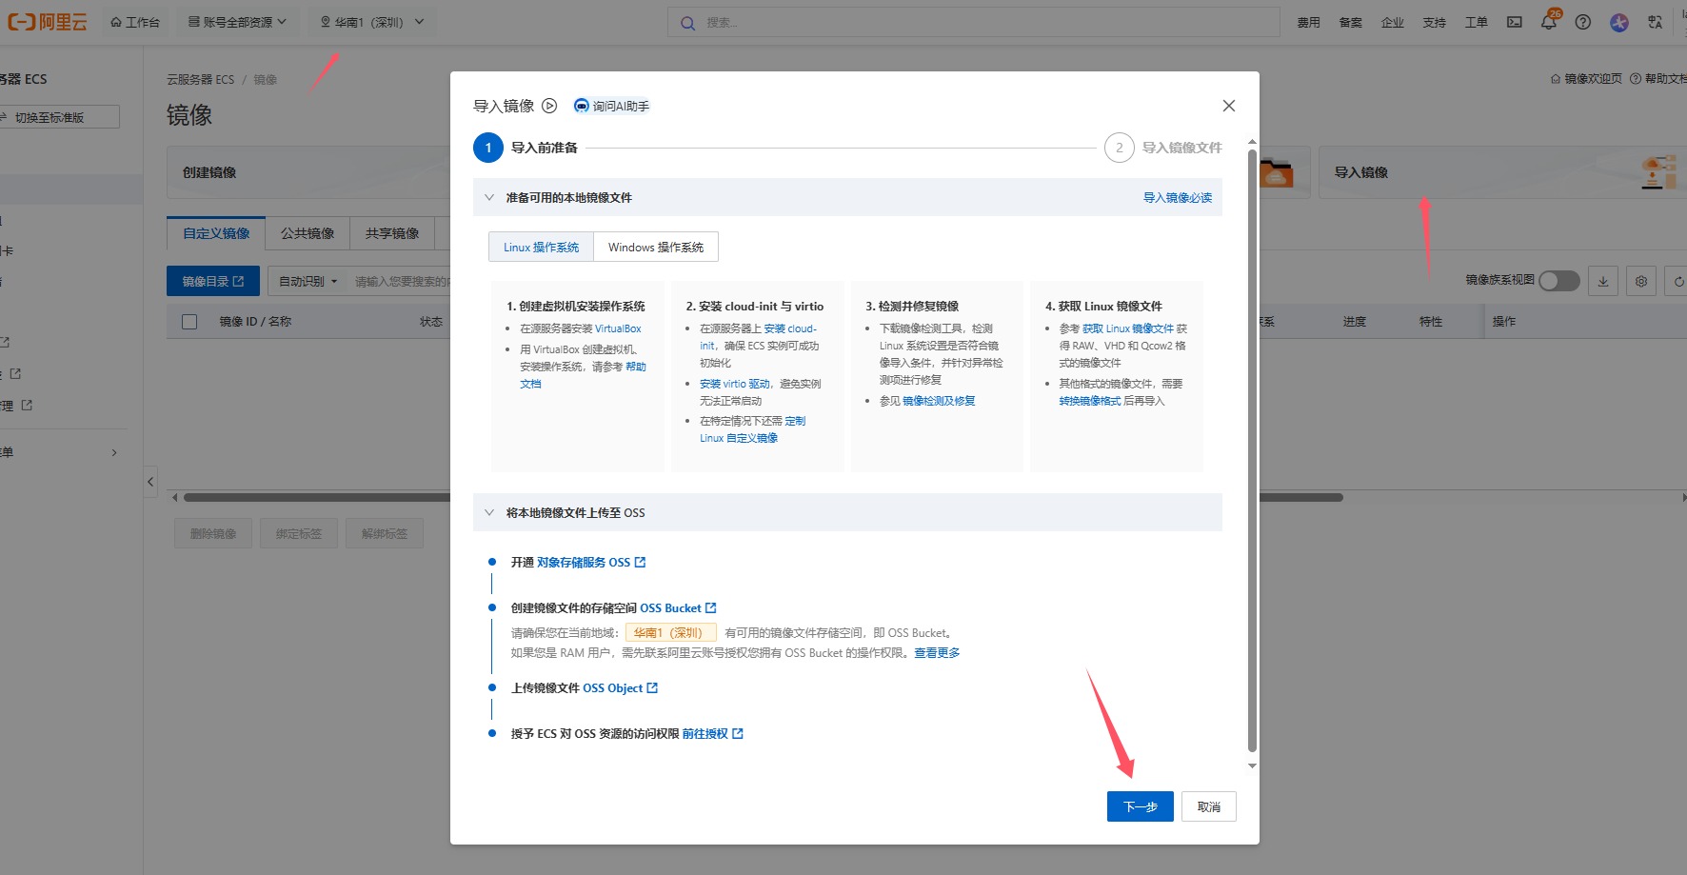Open the 工单 menu in top bar

coord(1477,22)
